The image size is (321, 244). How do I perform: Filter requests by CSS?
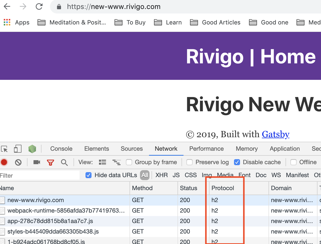coord(191,175)
